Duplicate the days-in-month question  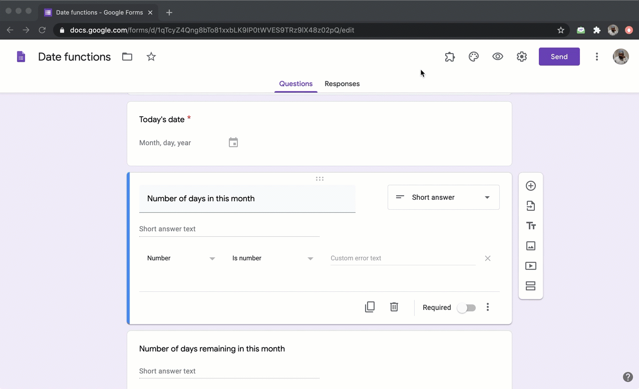(370, 306)
